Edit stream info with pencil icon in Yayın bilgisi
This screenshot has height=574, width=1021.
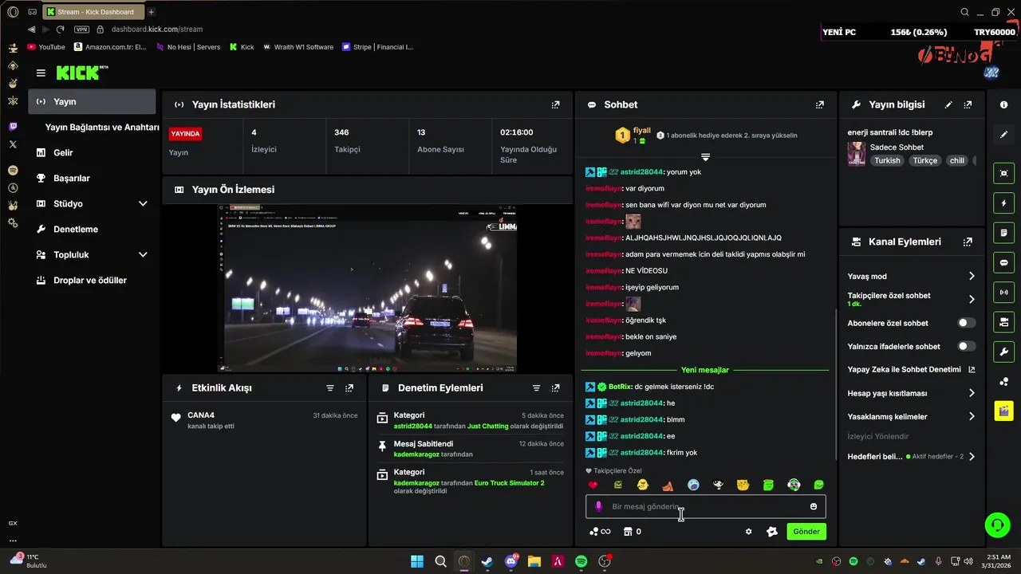pos(948,104)
